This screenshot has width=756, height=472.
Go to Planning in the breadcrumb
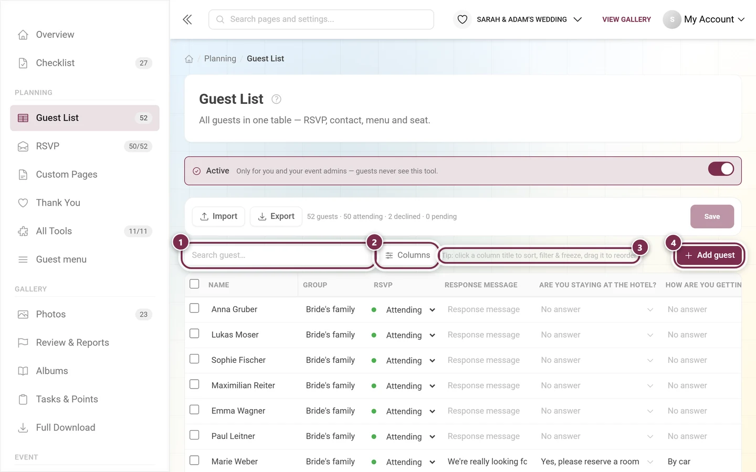(x=220, y=59)
